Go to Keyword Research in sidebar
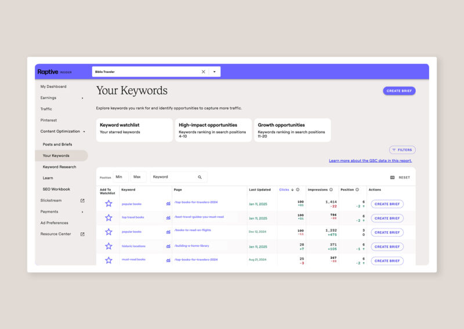The image size is (464, 329). click(x=59, y=167)
